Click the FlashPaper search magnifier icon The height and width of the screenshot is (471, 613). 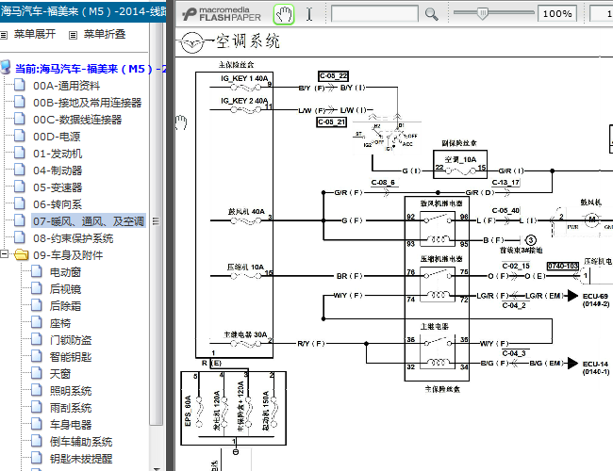[431, 14]
